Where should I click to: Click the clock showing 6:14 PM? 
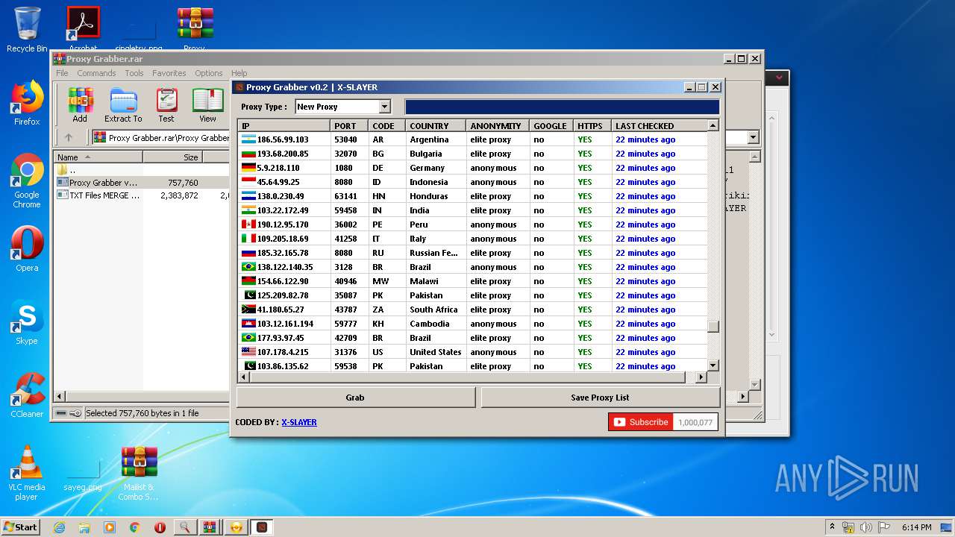(916, 527)
